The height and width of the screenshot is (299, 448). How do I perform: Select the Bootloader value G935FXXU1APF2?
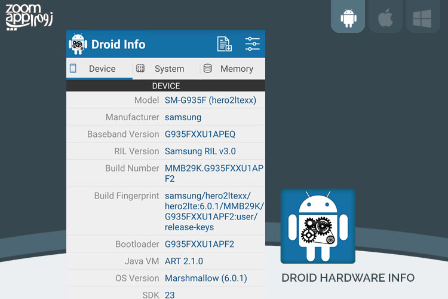200,244
